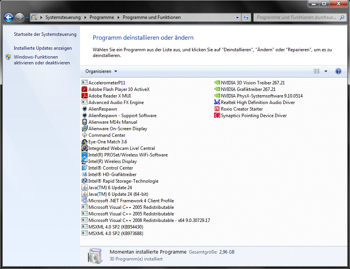Click the Intel Wireless Display icon
The width and height of the screenshot is (350, 269).
(x=84, y=161)
